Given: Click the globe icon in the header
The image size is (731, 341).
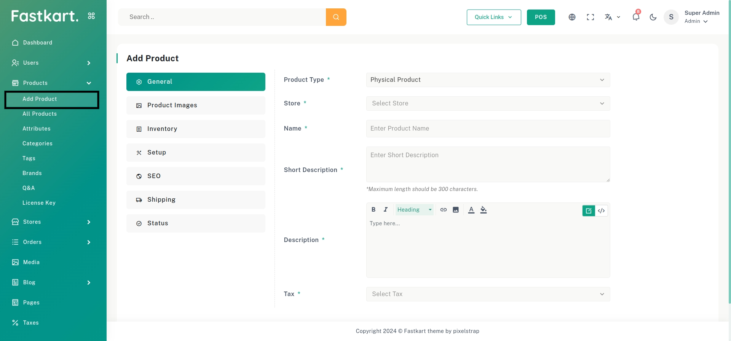Looking at the screenshot, I should point(572,17).
